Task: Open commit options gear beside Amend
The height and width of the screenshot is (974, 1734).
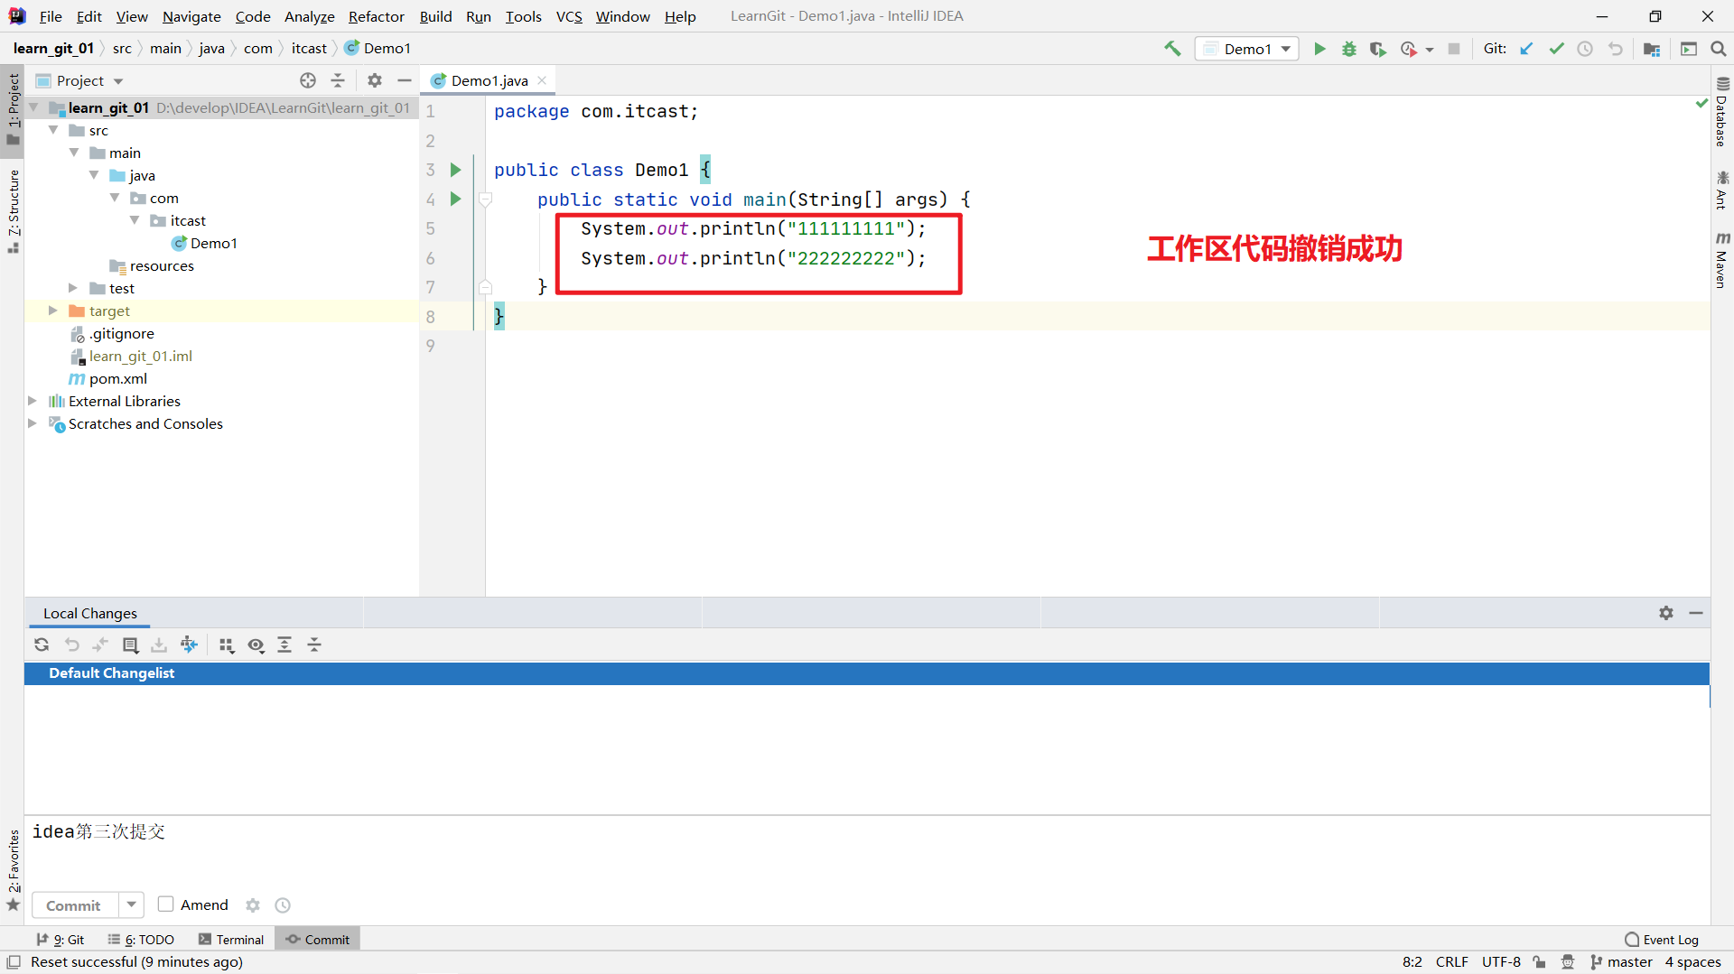Action: 253,905
